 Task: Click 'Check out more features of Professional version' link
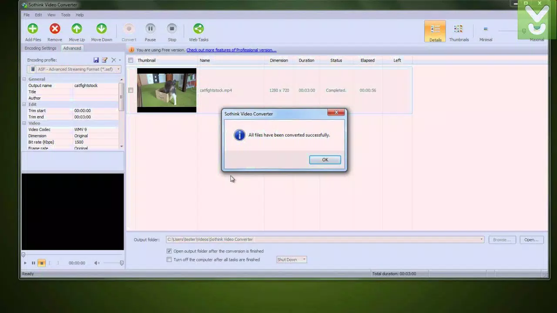[231, 50]
